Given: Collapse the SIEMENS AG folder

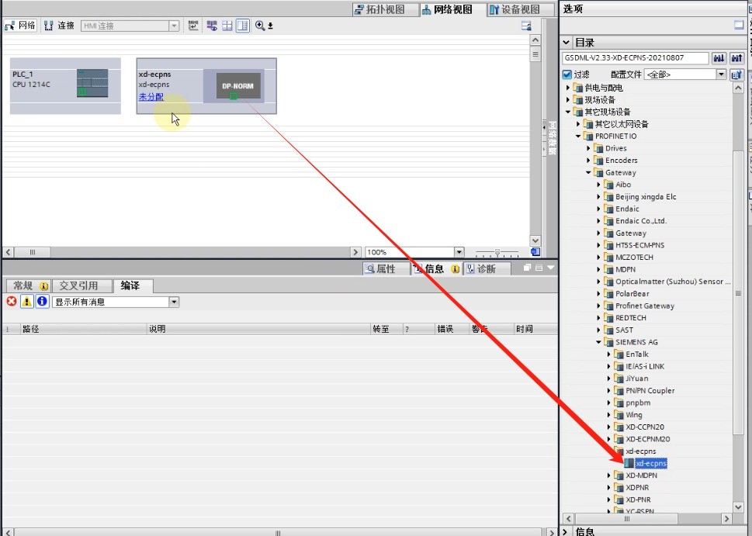Looking at the screenshot, I should point(598,342).
